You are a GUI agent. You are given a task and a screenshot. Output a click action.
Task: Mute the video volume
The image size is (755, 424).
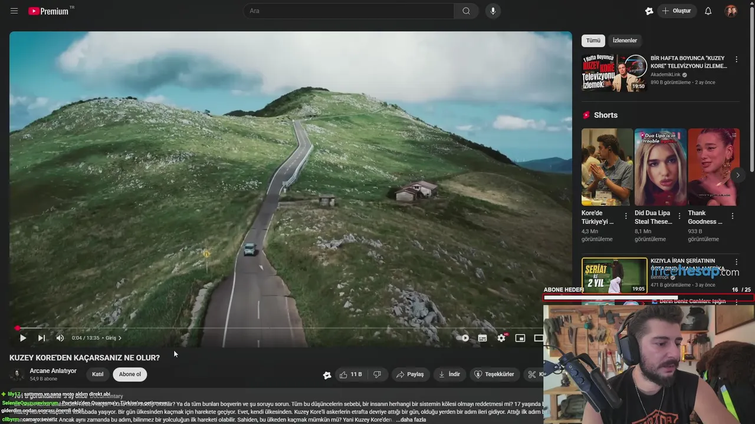(60, 338)
